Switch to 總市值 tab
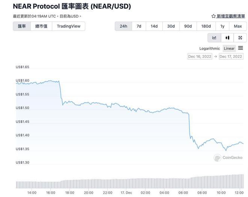This screenshot has width=248, height=197. [x=41, y=26]
